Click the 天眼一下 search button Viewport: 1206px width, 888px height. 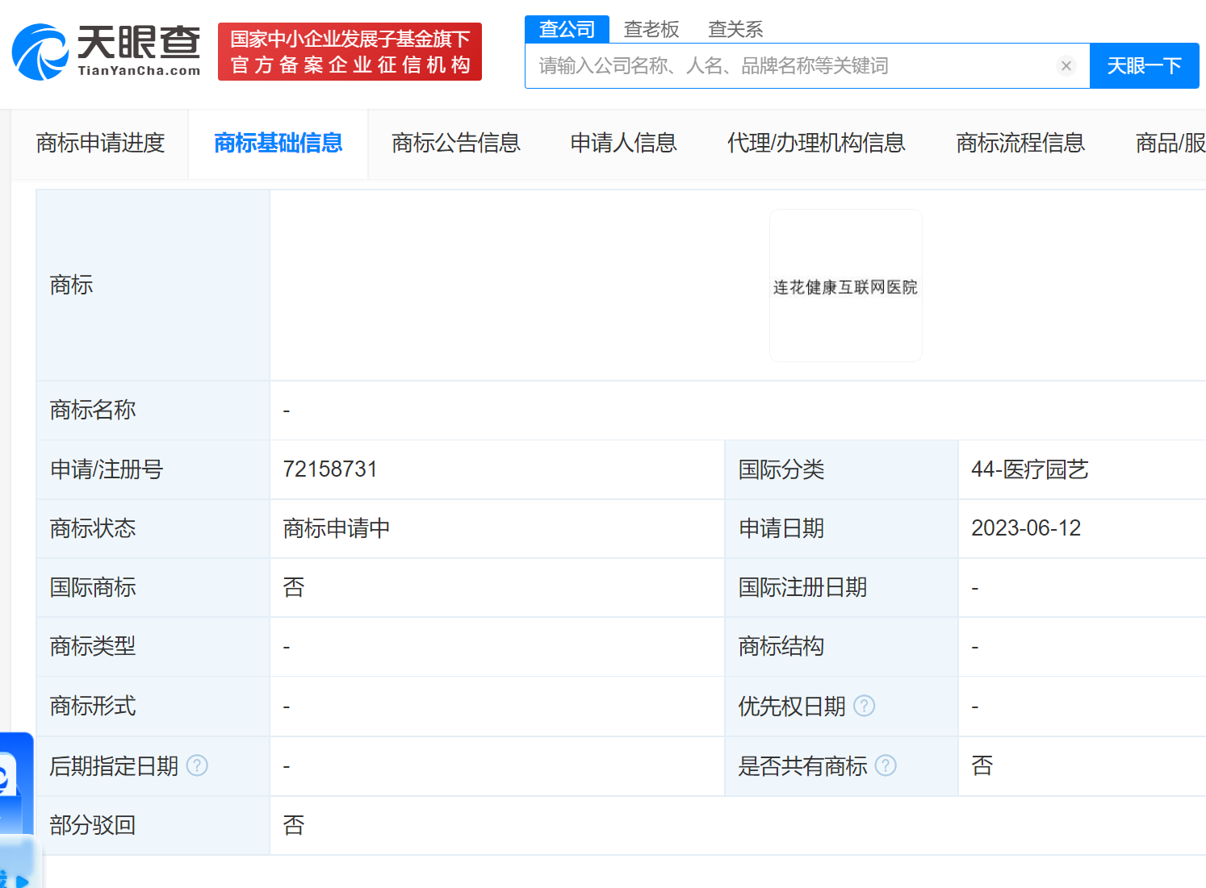[1144, 66]
